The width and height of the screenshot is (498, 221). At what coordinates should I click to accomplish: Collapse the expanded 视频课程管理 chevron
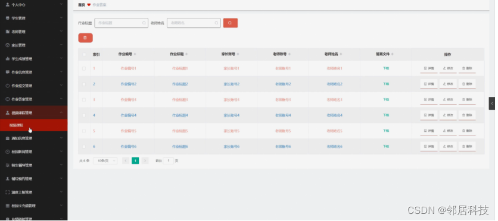click(x=61, y=113)
